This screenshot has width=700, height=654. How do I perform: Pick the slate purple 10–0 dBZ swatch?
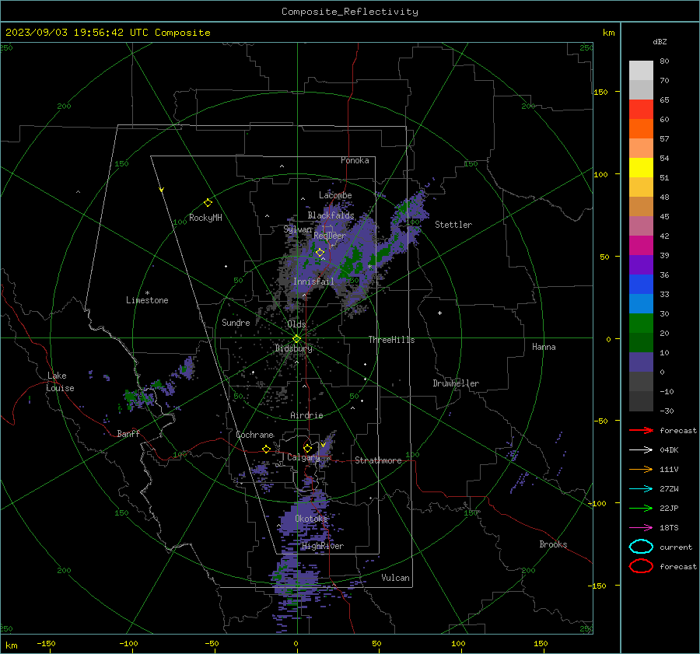click(641, 362)
